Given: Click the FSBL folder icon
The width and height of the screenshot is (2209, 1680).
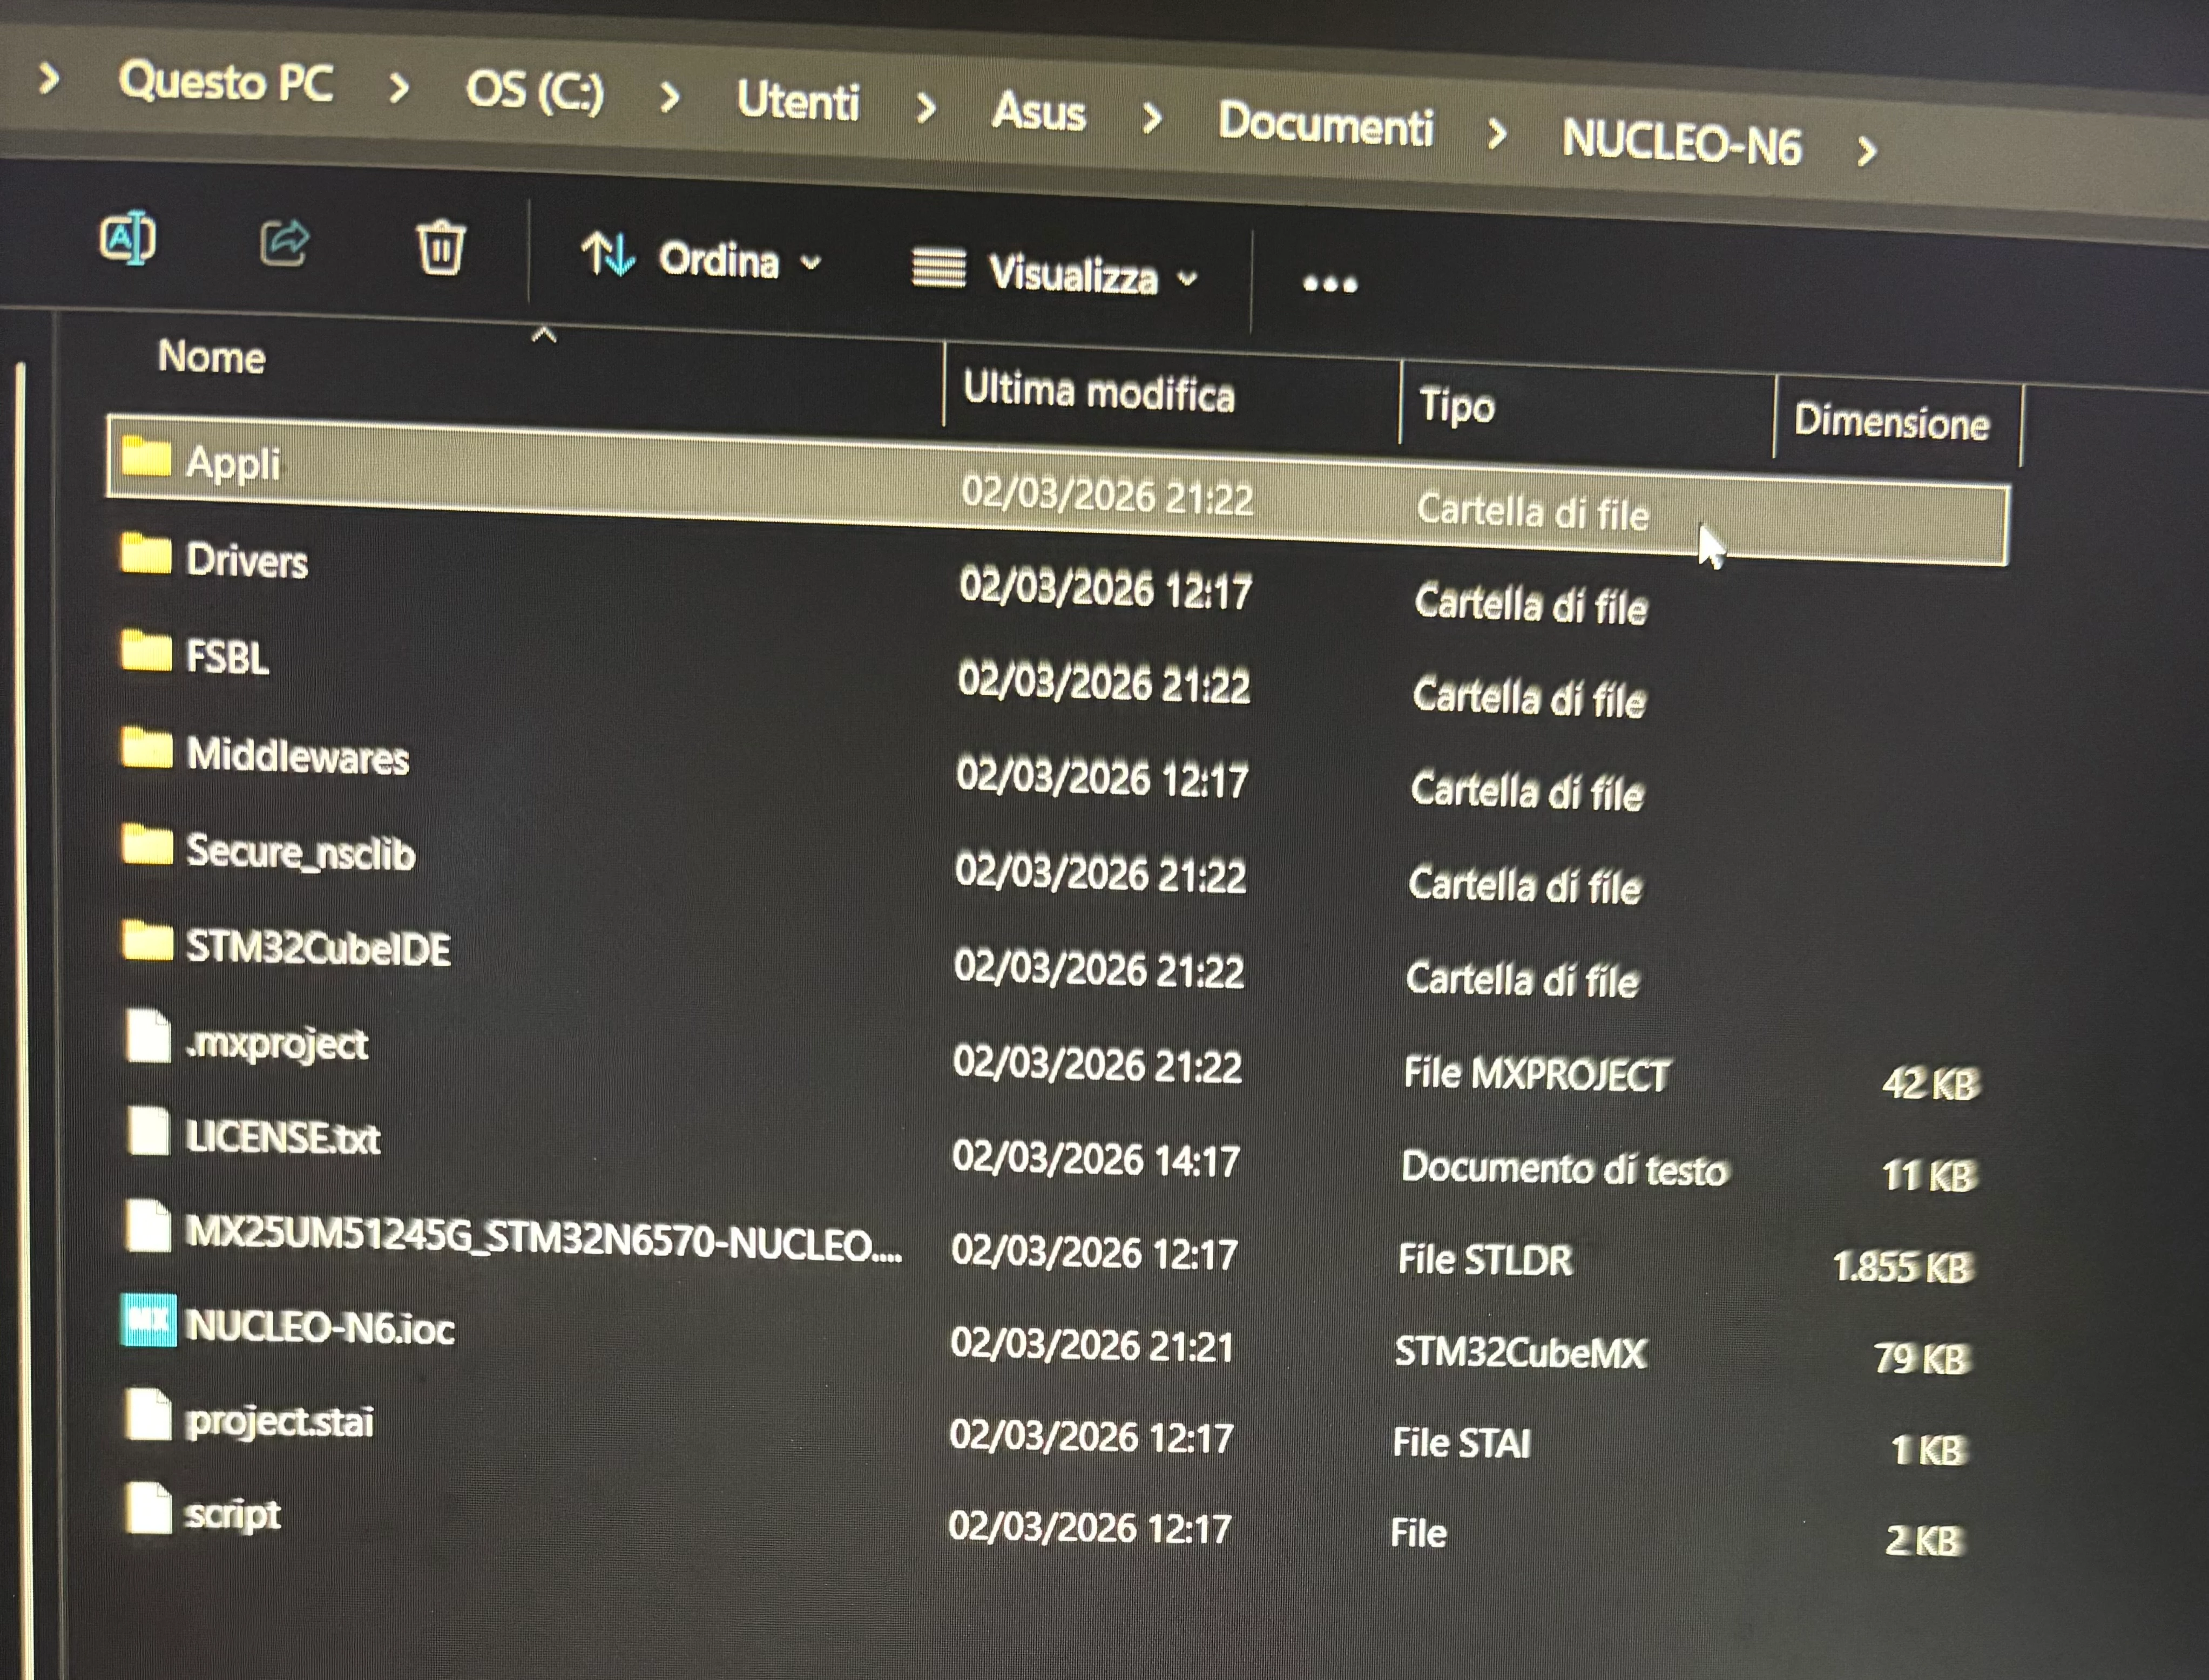Looking at the screenshot, I should pos(146,650).
